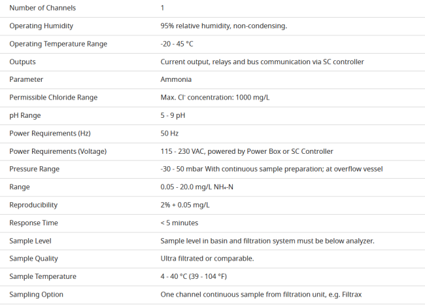Click the Reproducibility label
Image resolution: width=425 pixels, height=305 pixels.
coord(33,205)
